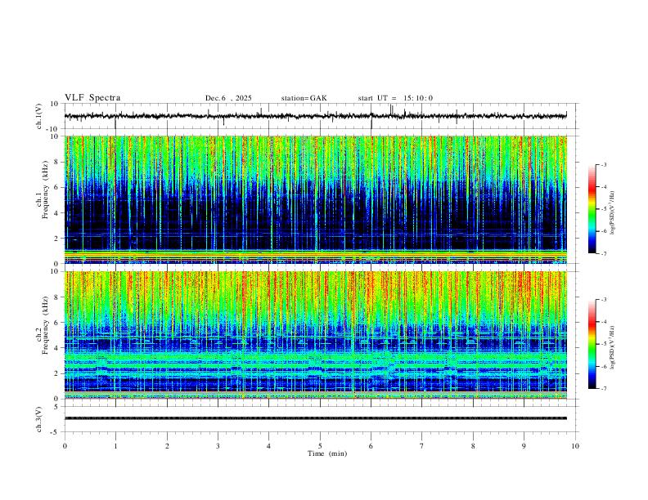Click time axis tick label "8"
648x500 pixels.
point(473,446)
